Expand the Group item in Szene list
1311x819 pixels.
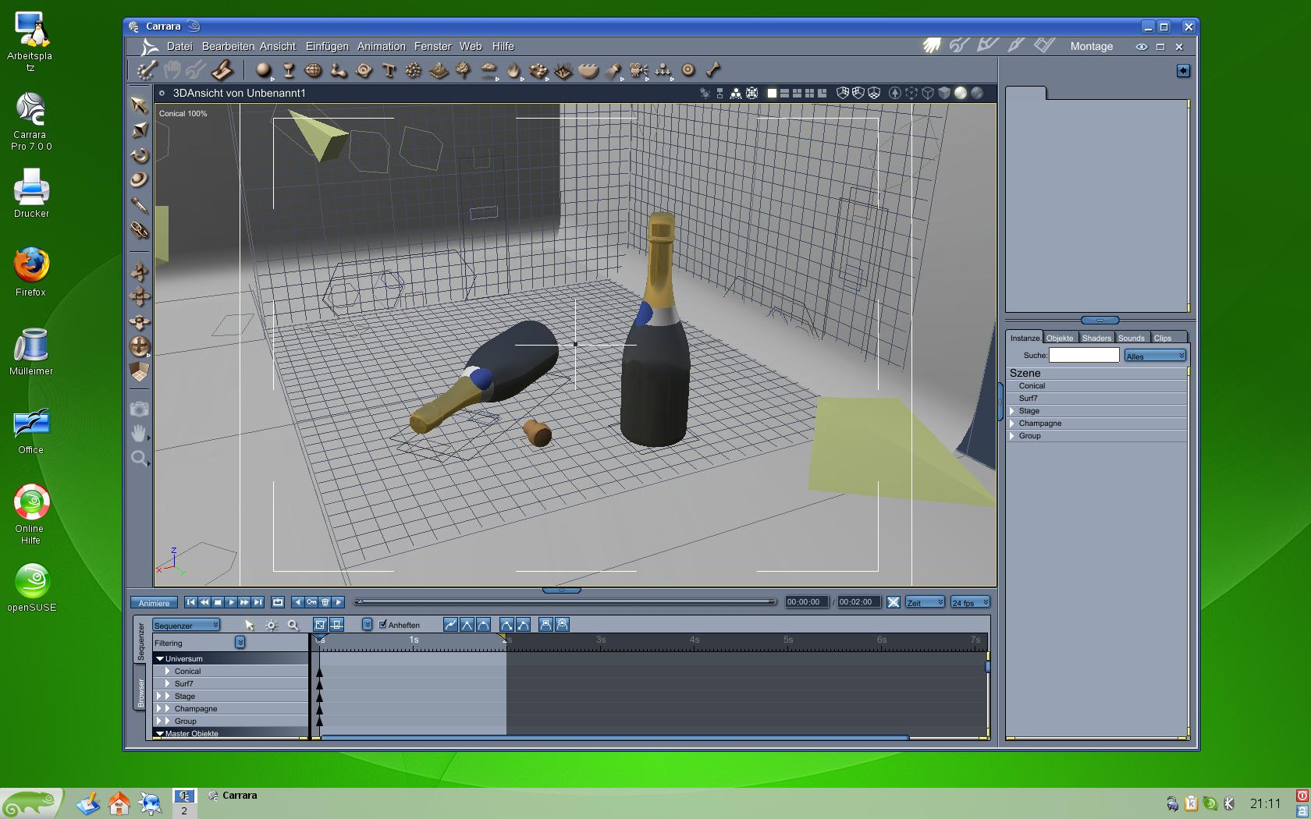point(1012,436)
